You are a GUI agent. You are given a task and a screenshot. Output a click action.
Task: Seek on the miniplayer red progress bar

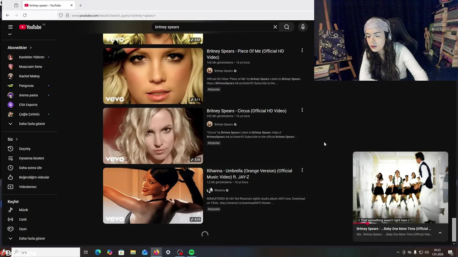coord(400,224)
